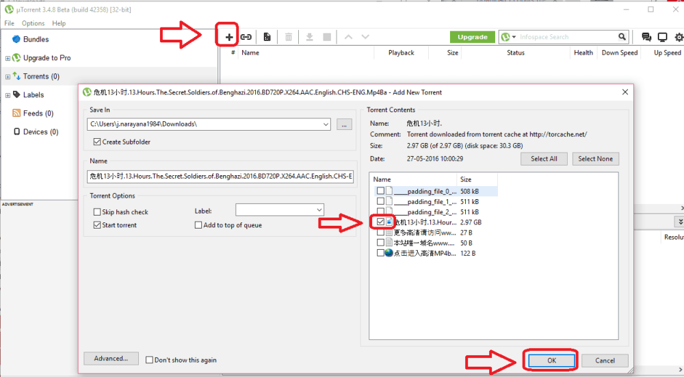Screen dimensions: 684x377
Task: Click the torrent Name text field
Action: tap(220, 177)
